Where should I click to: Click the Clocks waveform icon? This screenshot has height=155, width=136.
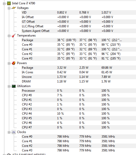14,132
